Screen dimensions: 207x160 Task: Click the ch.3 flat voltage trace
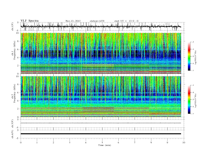point(101,123)
